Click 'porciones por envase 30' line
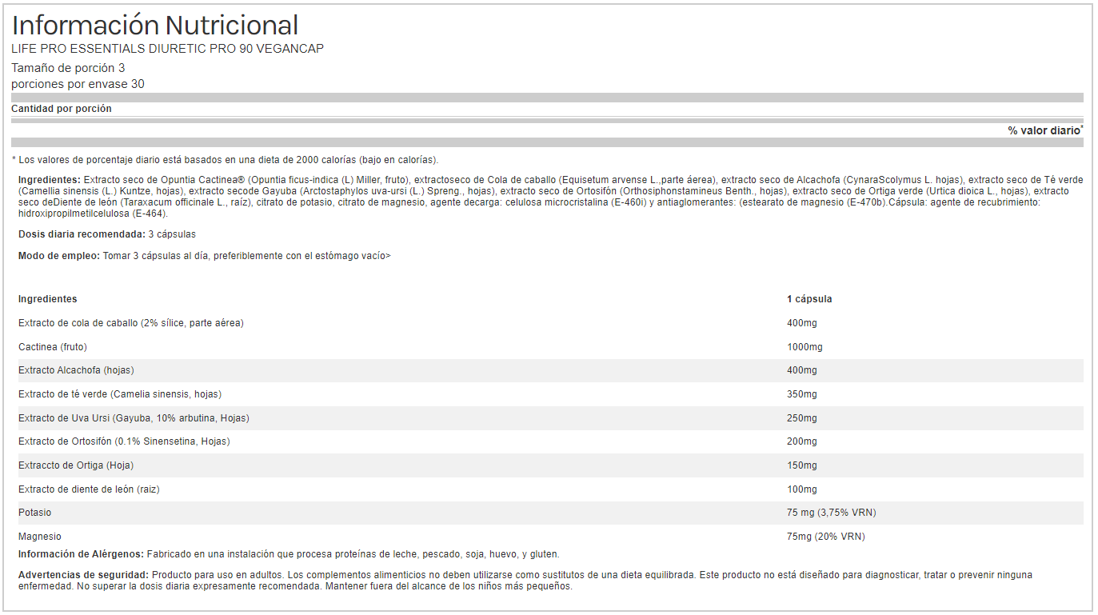Viewport: 1098px width, 615px height. pyautogui.click(x=78, y=84)
